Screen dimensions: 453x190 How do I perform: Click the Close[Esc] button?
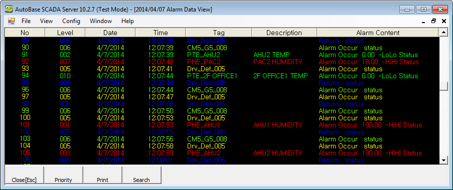tap(24, 175)
